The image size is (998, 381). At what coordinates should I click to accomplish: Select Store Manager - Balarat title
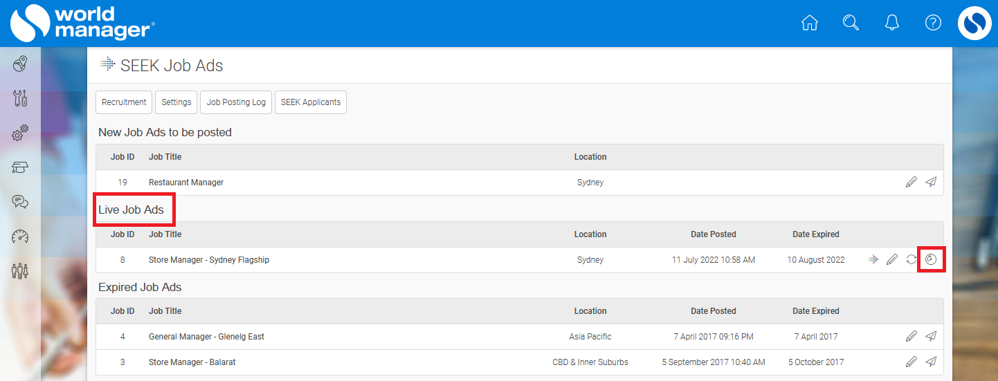(x=192, y=362)
